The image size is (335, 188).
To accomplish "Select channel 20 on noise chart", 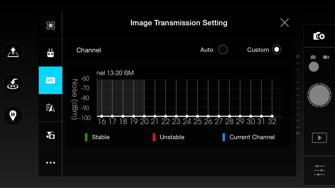I will click(144, 116).
